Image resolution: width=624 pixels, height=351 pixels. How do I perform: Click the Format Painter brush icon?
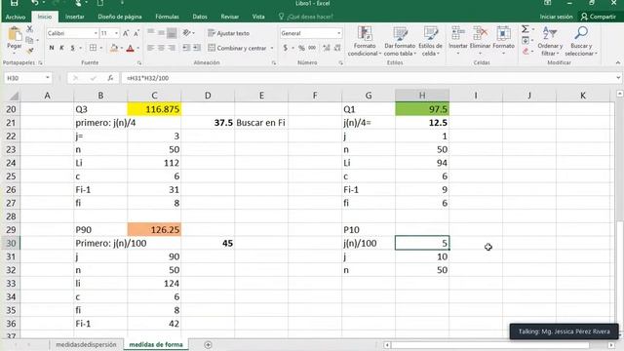(30, 51)
